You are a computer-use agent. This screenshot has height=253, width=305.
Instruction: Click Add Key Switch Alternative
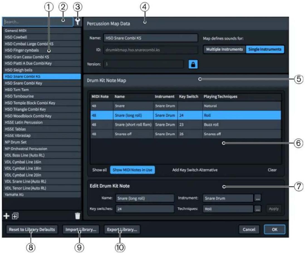(195, 170)
